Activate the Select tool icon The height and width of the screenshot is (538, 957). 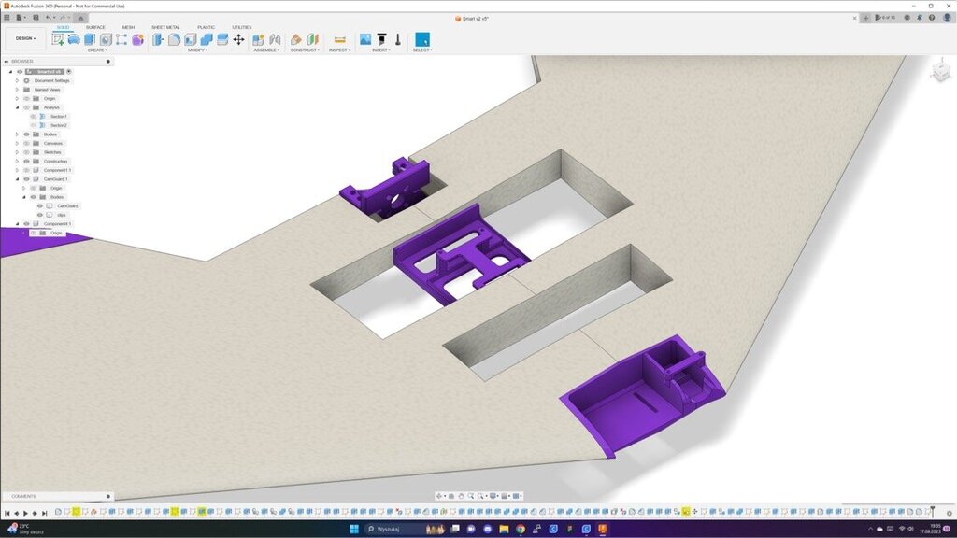(x=422, y=39)
